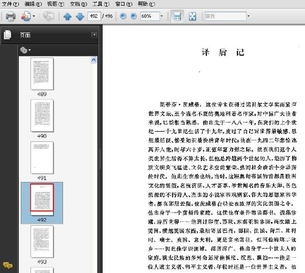Click the create PDF collaboration icon
305x273 pixels.
[x=26, y=16]
